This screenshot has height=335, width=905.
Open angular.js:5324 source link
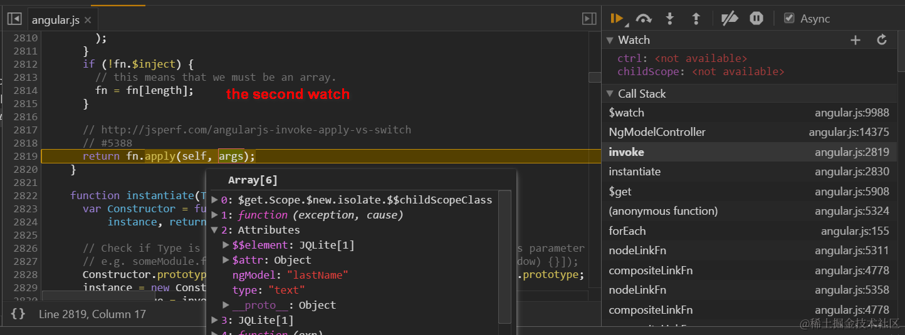pos(852,211)
